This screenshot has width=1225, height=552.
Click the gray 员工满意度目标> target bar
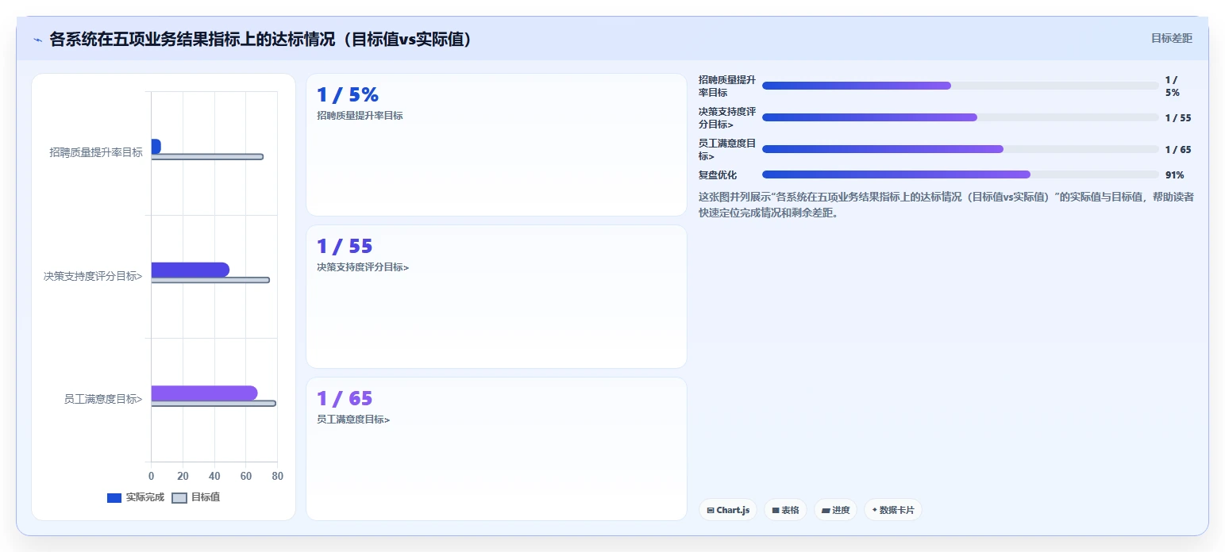214,404
